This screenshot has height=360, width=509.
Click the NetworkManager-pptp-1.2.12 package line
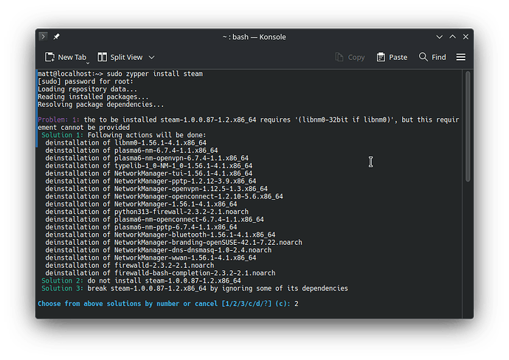[150, 181]
